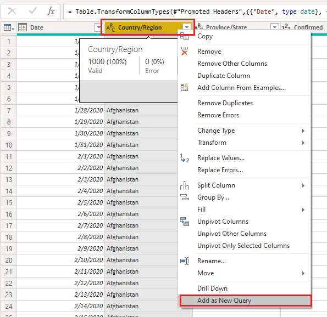Expand the Change Type submenu arrow

(303, 131)
